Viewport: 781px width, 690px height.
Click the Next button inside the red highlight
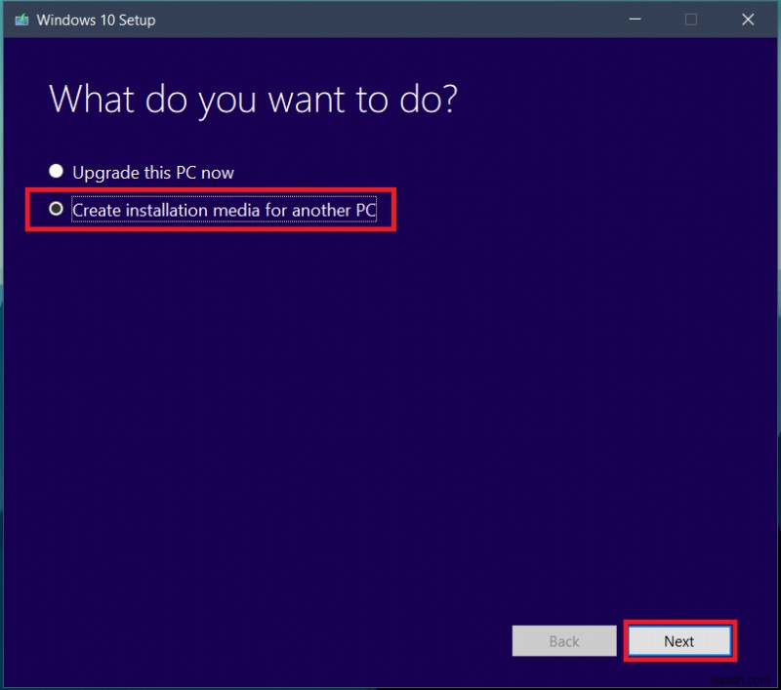point(678,641)
